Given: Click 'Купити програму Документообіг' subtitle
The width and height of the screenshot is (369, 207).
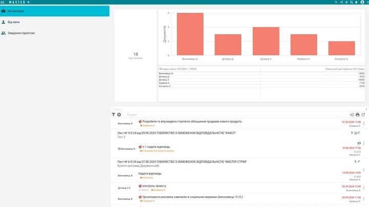Looking at the screenshot, I should (x=138, y=166).
